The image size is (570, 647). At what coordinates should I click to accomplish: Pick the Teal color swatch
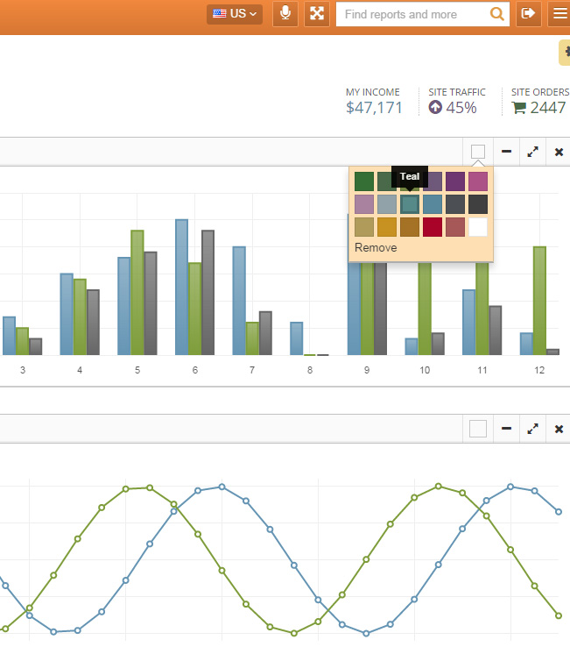point(410,204)
